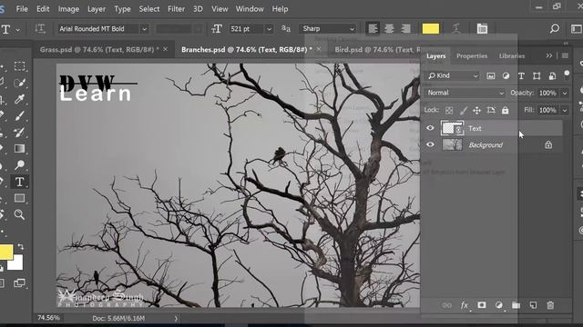Screen dimensions: 583x327
Task: Create a new group folder
Action: tap(517, 305)
